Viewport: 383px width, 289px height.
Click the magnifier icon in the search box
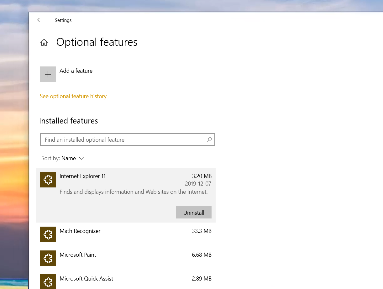(209, 140)
